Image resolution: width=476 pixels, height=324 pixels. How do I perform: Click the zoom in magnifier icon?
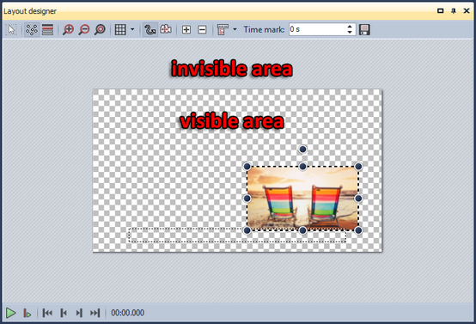click(x=68, y=29)
